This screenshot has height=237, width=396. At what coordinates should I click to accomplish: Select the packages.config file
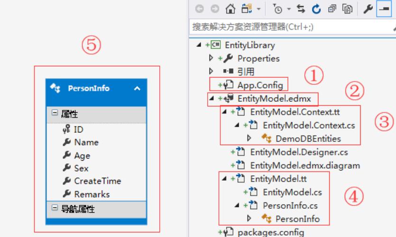tap(271, 232)
